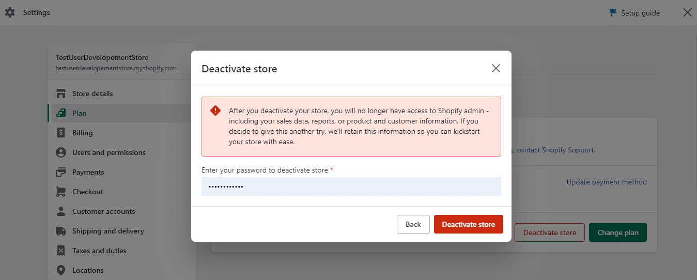Confirm with red Deactivate store button
The width and height of the screenshot is (697, 280).
468,224
